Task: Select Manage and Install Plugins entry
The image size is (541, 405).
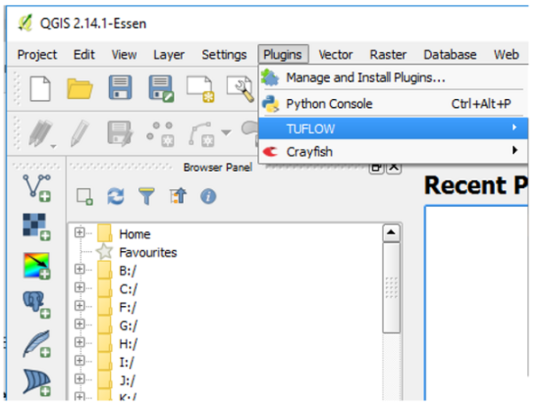Action: pyautogui.click(x=365, y=78)
